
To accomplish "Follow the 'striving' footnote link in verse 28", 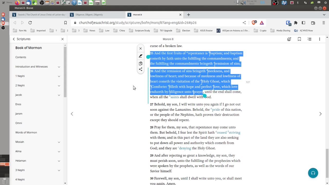I will pyautogui.click(x=234, y=133).
